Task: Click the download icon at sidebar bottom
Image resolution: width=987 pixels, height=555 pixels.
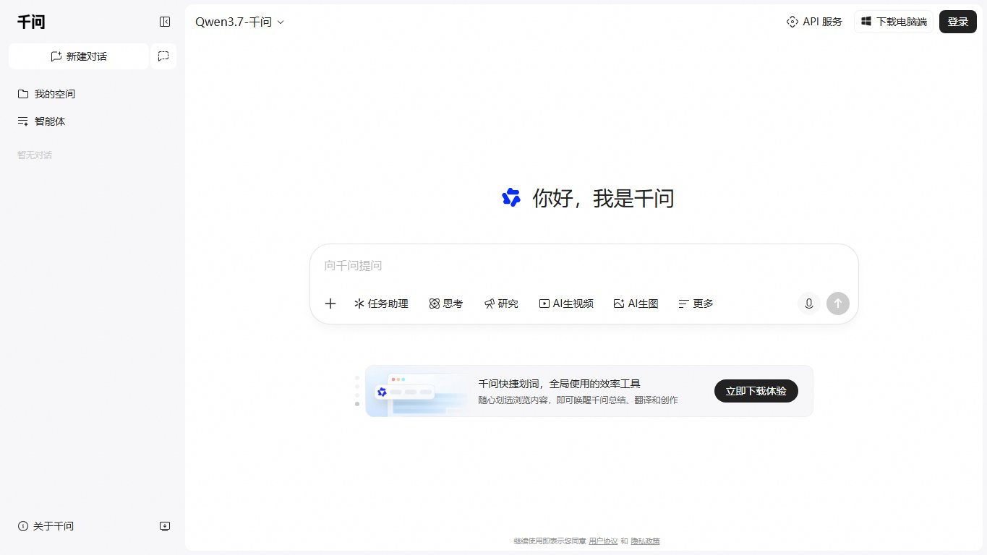Action: (x=165, y=526)
